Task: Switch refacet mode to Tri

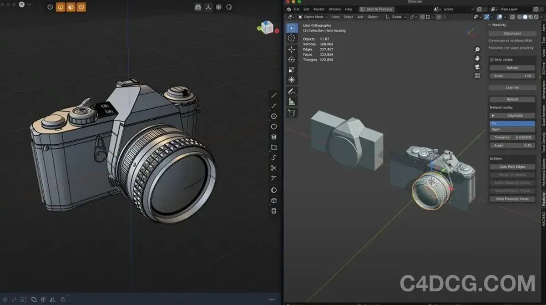Action: 512,123
